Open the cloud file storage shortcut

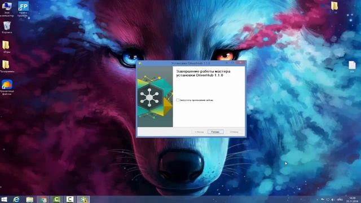click(7, 87)
